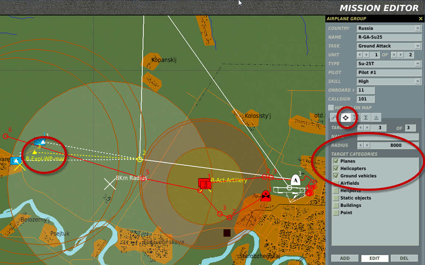Click the Elizavetinskaya town label

pos(164,242)
